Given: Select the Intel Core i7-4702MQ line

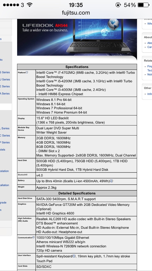Looking at the screenshot, I should click(86, 74).
